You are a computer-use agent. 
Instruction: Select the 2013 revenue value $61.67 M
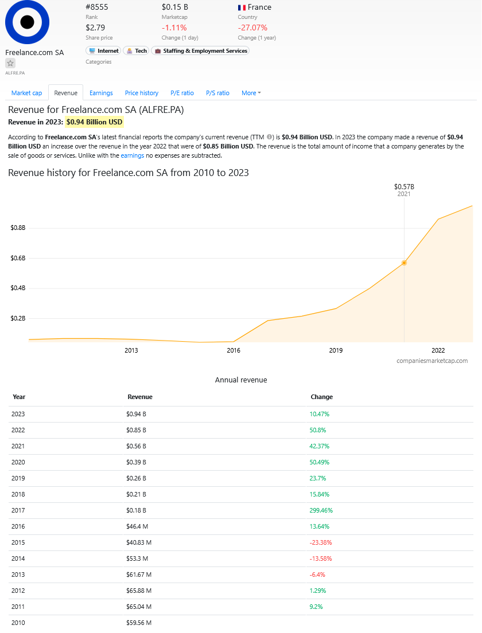pyautogui.click(x=139, y=575)
